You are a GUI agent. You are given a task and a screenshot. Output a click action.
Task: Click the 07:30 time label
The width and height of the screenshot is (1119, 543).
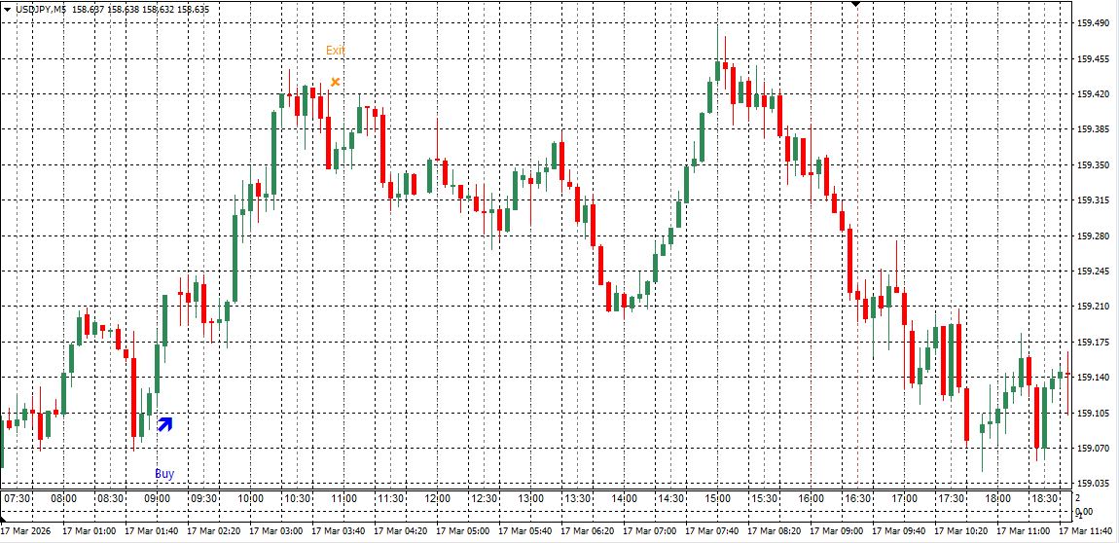(x=17, y=498)
